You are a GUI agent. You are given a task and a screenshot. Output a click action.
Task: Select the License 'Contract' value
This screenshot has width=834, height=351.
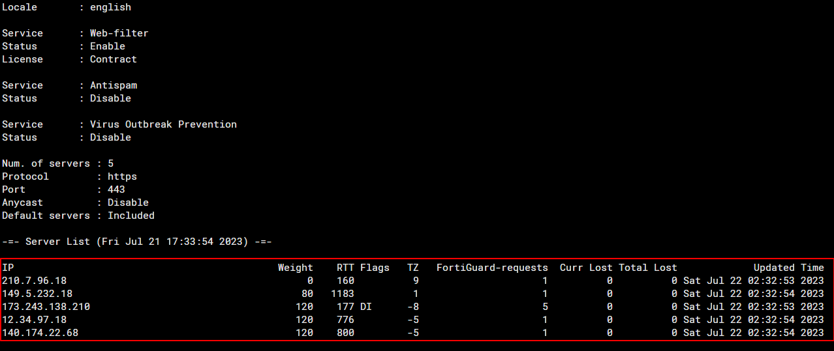pyautogui.click(x=114, y=59)
